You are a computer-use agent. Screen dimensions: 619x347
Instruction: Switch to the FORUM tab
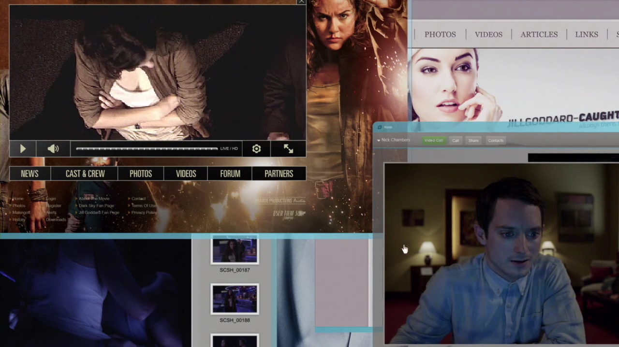pos(230,173)
